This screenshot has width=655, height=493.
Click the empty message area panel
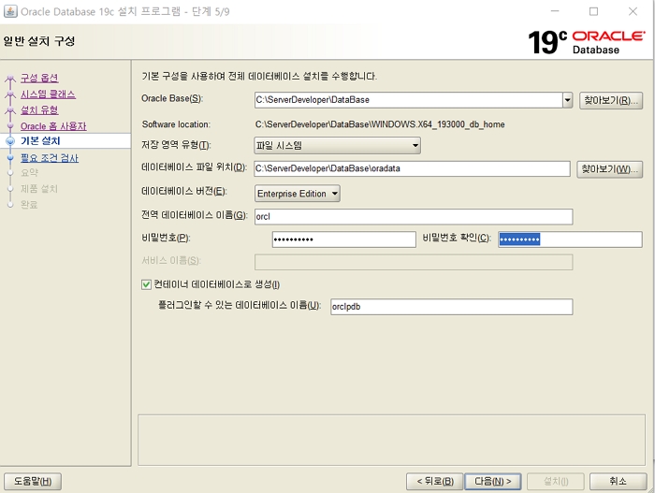pyautogui.click(x=391, y=440)
